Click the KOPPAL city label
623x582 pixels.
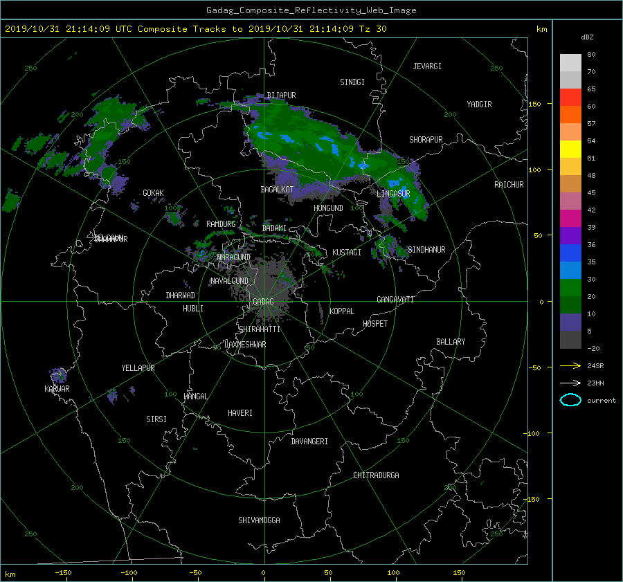pos(342,311)
